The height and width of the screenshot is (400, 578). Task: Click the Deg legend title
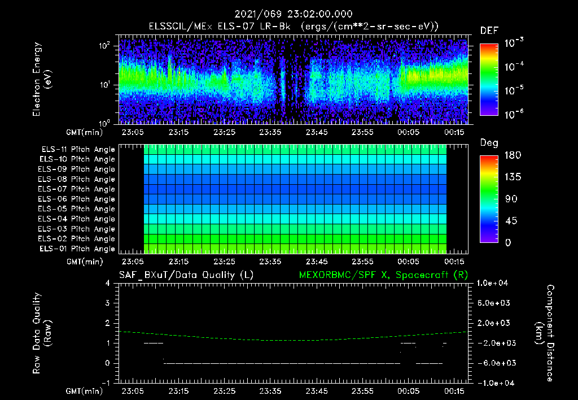pos(489,143)
